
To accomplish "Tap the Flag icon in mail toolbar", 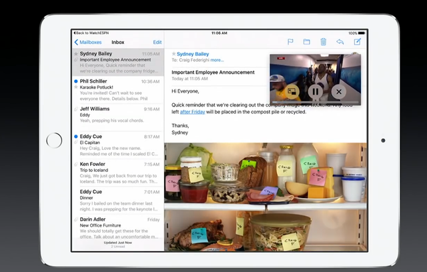I will [x=290, y=42].
